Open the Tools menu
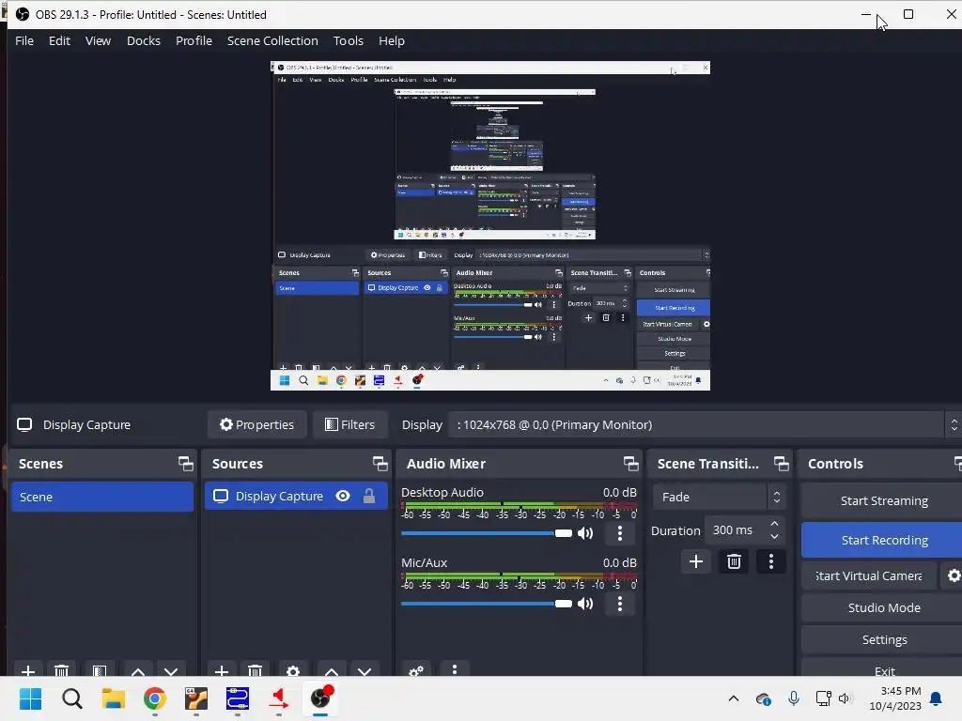This screenshot has height=721, width=962. coord(349,41)
